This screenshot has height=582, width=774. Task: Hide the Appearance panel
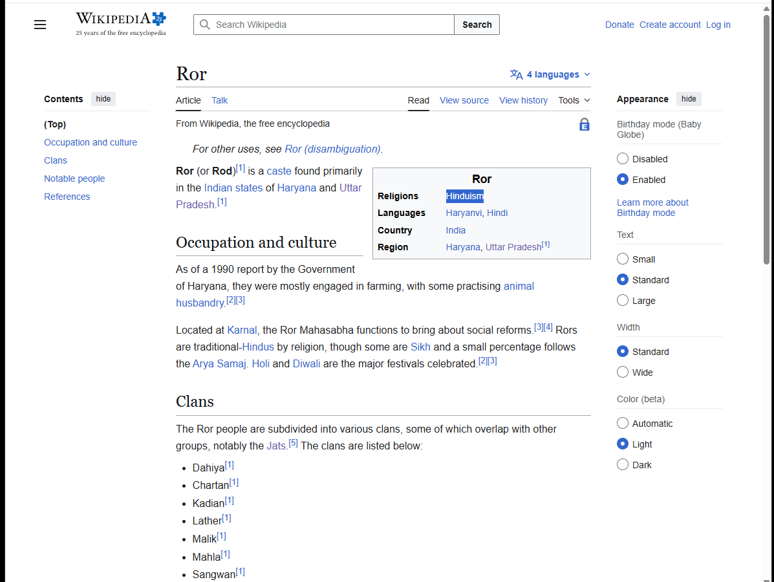coord(689,99)
